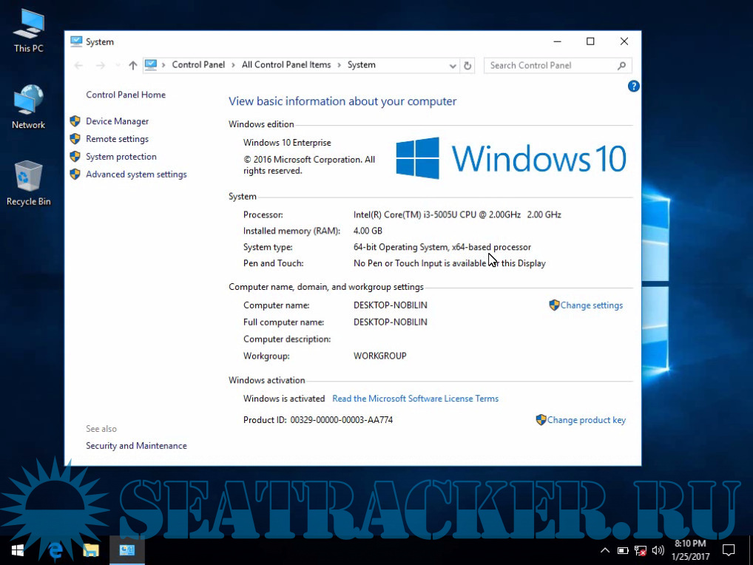The width and height of the screenshot is (753, 565).
Task: Click the volume speaker tray icon
Action: pyautogui.click(x=658, y=550)
